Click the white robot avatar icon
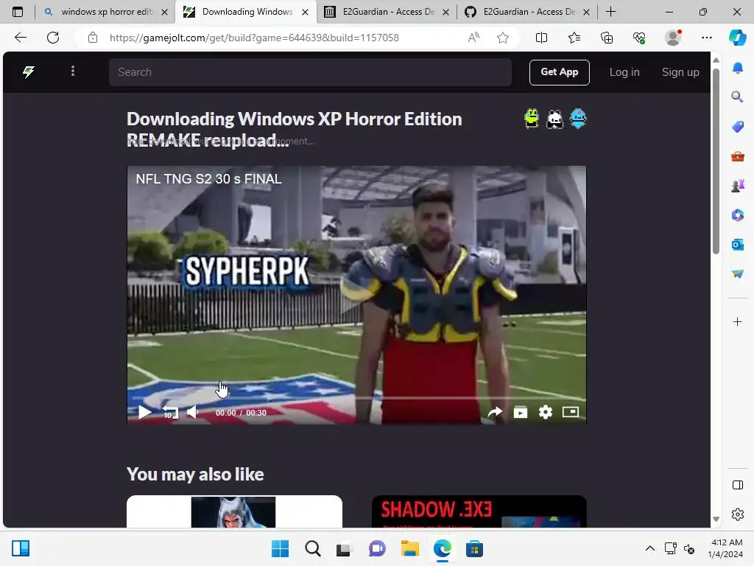The image size is (754, 566). [x=554, y=119]
